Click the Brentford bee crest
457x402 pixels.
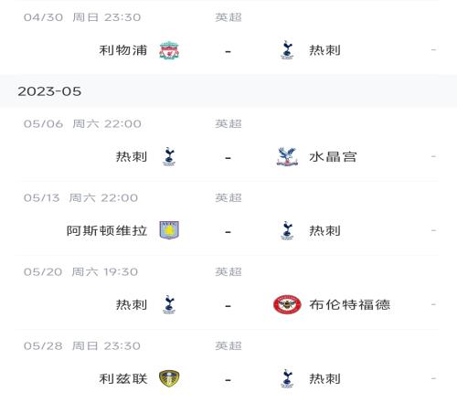tap(287, 304)
